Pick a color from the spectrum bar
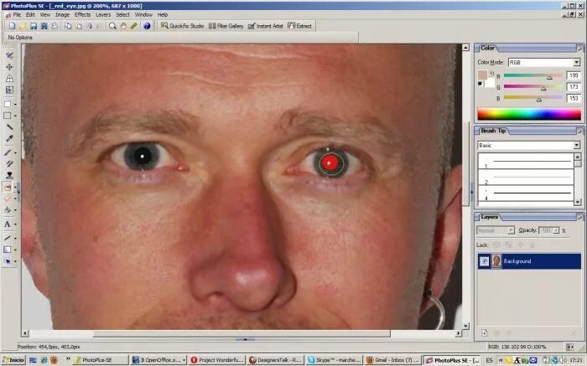587x366 pixels. 529,114
